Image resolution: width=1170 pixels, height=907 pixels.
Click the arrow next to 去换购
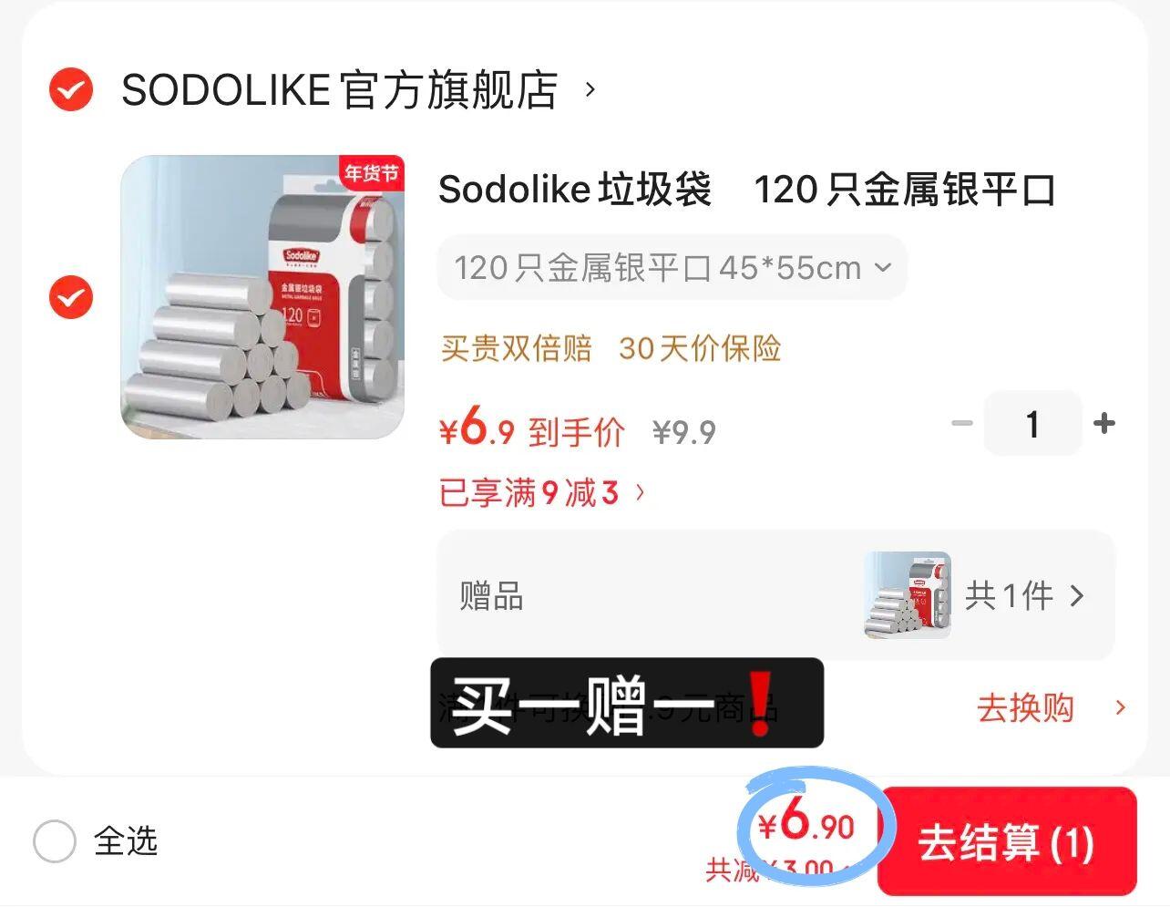pos(1121,707)
